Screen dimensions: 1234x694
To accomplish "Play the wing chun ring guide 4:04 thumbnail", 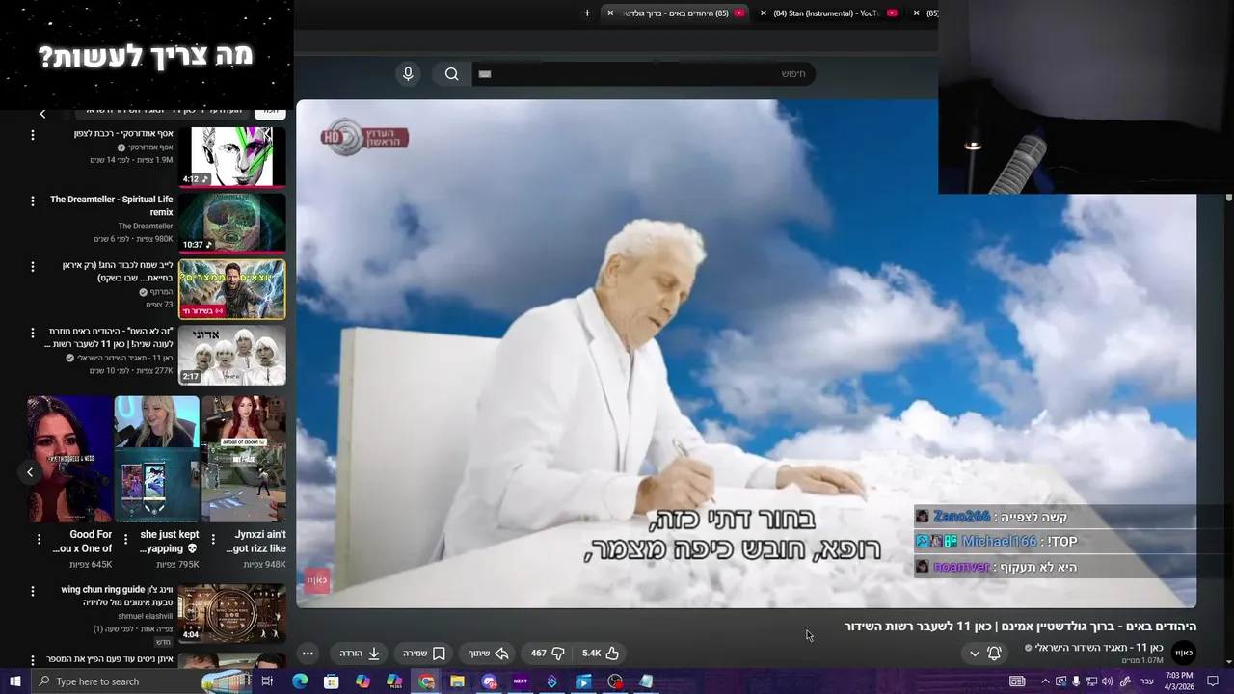I will point(232,613).
